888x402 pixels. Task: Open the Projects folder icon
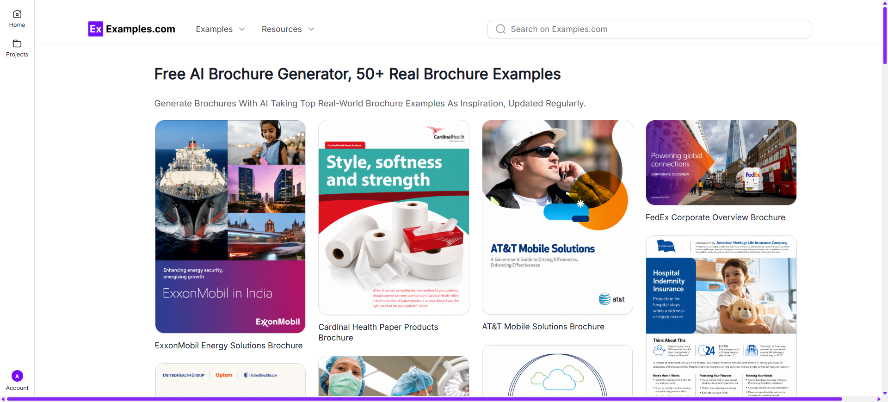[17, 44]
